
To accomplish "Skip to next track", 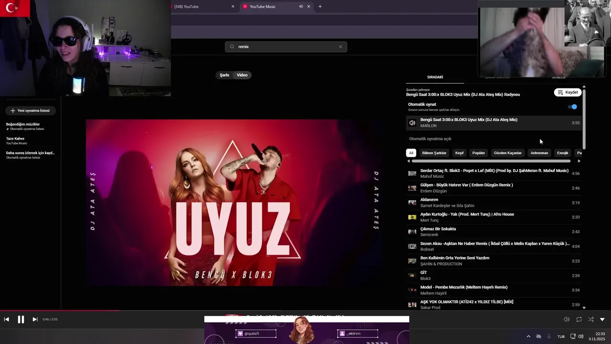I will 35,320.
